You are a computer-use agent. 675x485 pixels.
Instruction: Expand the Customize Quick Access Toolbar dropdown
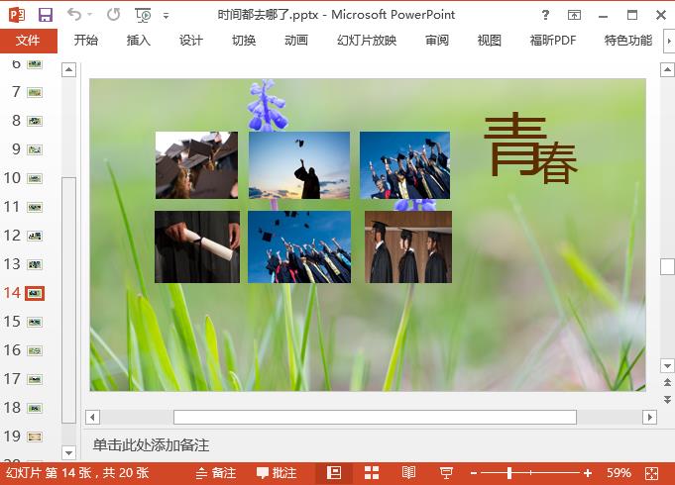click(166, 16)
